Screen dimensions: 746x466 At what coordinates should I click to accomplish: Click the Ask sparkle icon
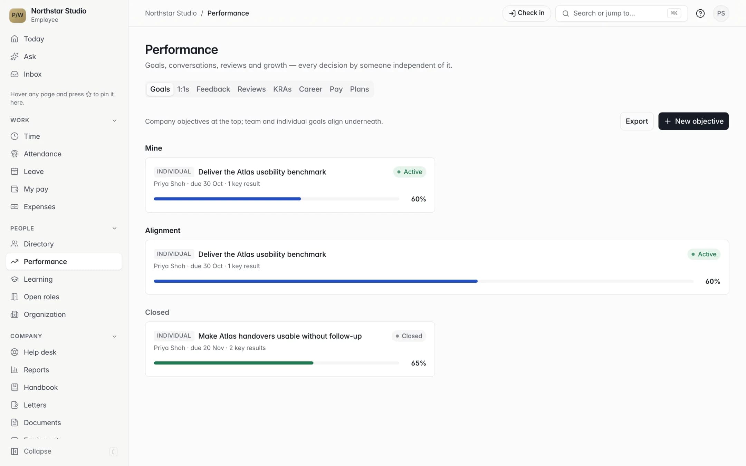15,56
